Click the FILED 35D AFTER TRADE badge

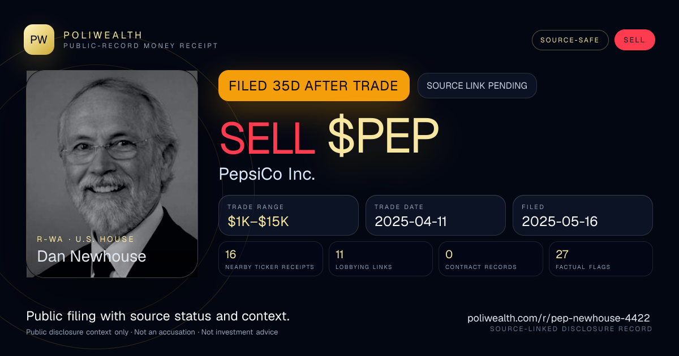(x=313, y=85)
